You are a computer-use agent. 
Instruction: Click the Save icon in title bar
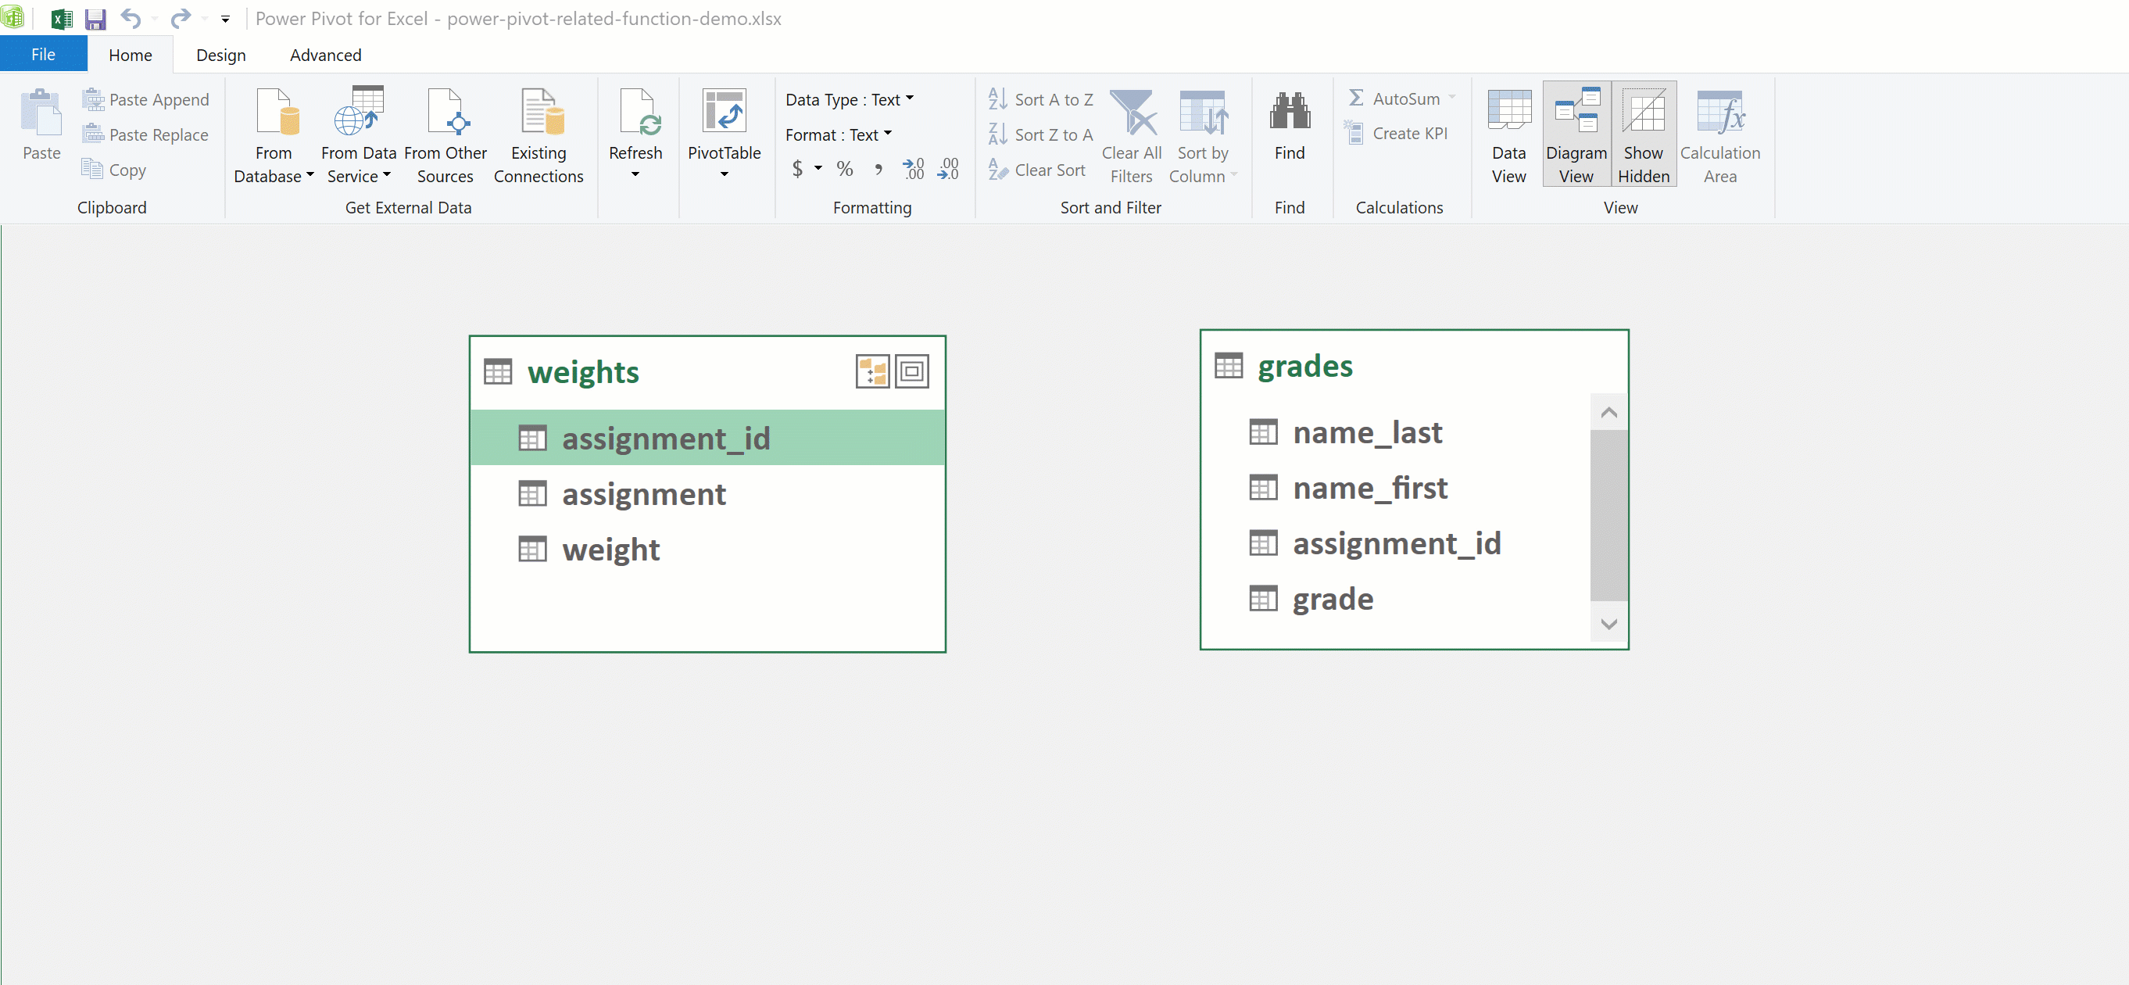[96, 18]
